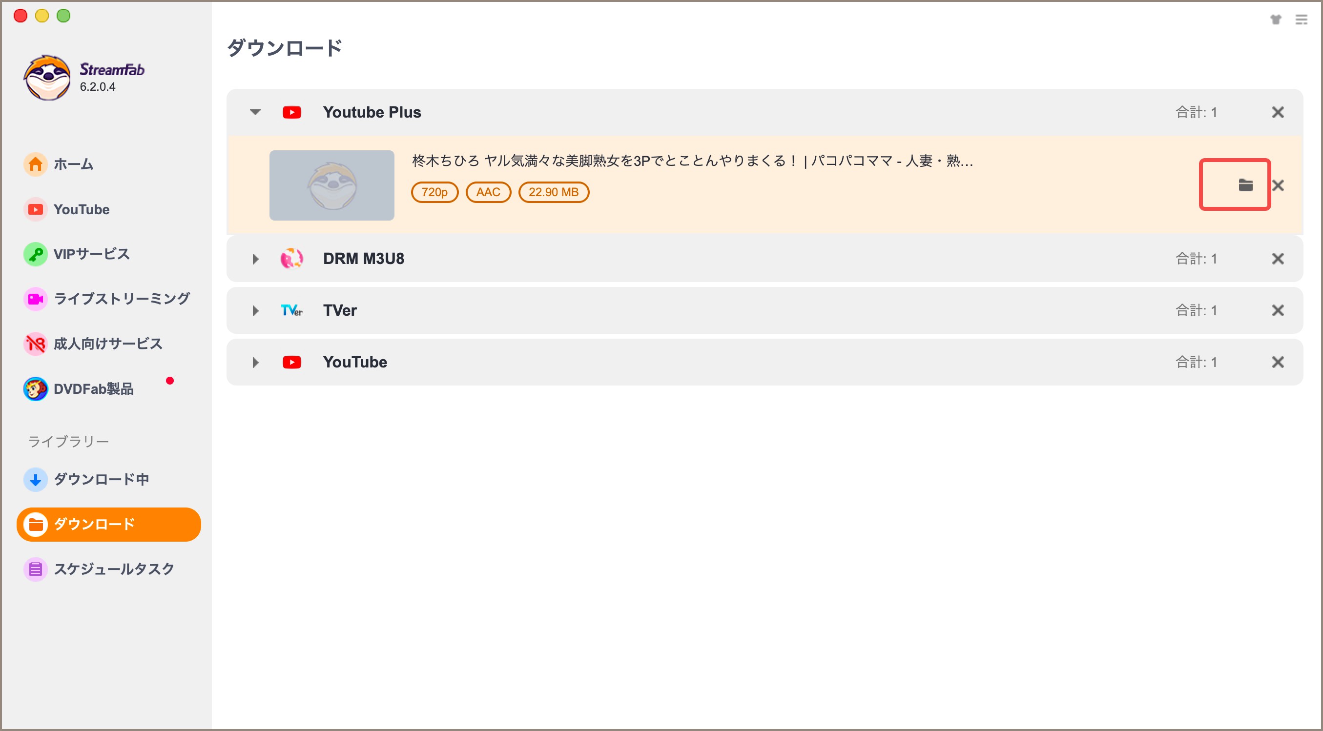The image size is (1323, 731).
Task: Click the AAC audio badge
Action: point(488,192)
